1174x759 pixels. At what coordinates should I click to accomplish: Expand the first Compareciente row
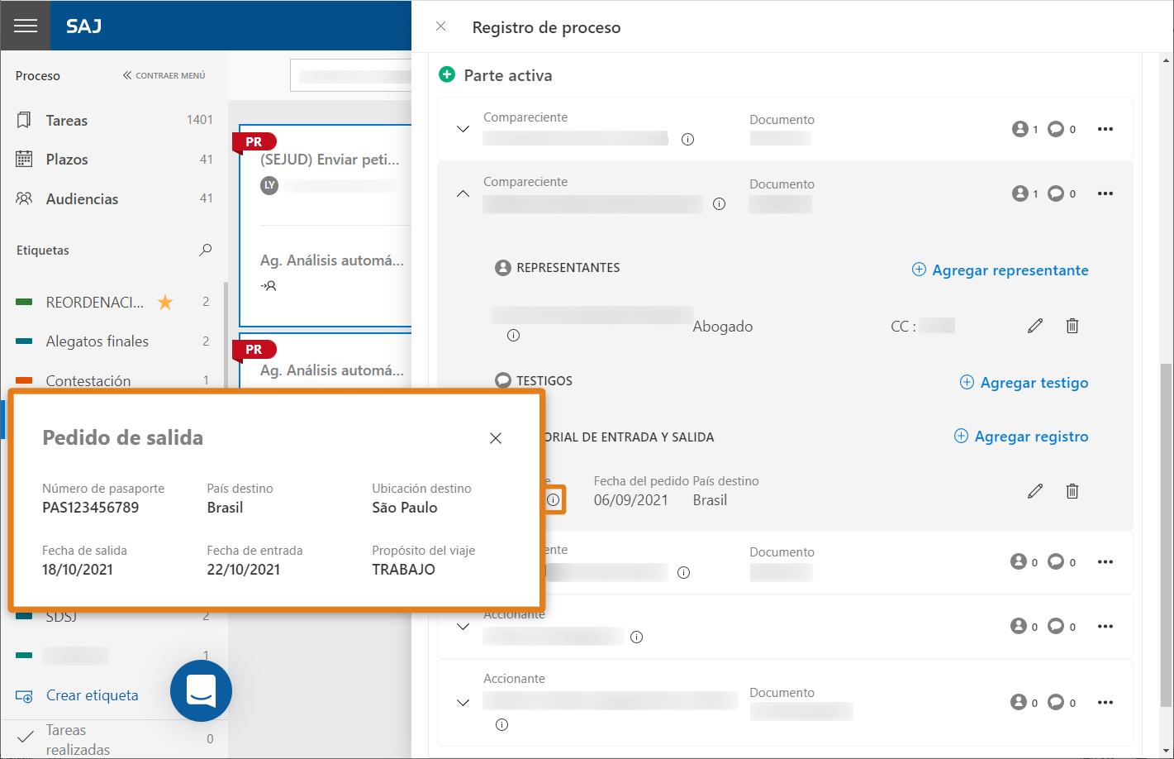coord(463,129)
